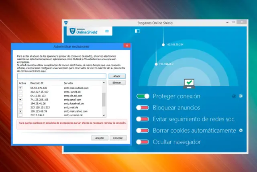Click globe icon next to Proteger conexión
Screen dimensions: 257x172
[234, 96]
